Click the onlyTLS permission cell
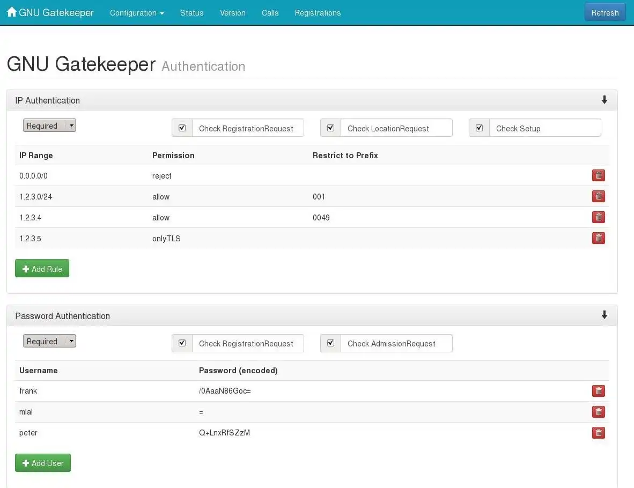The width and height of the screenshot is (634, 488). [x=166, y=239]
